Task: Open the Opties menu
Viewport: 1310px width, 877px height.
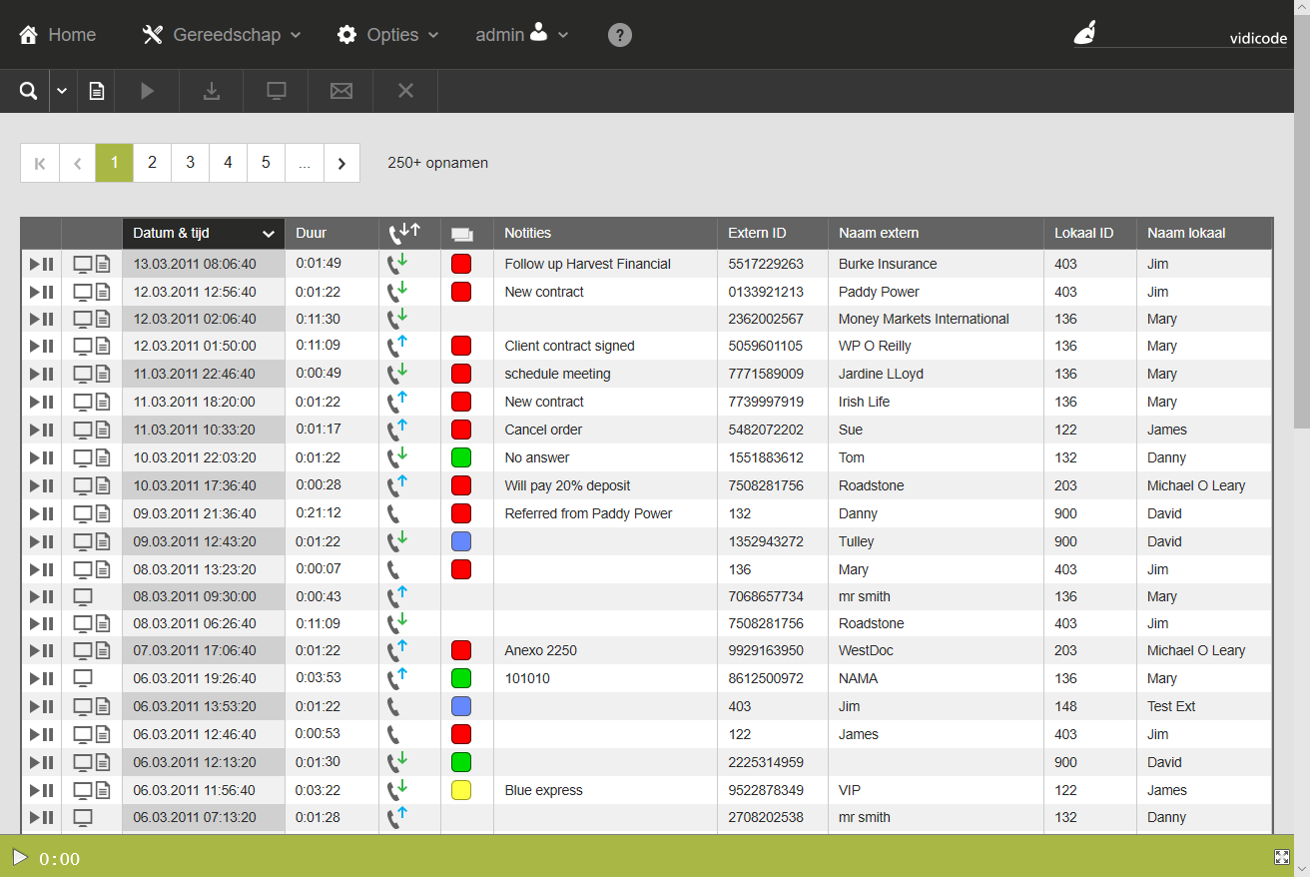Action: pos(388,35)
